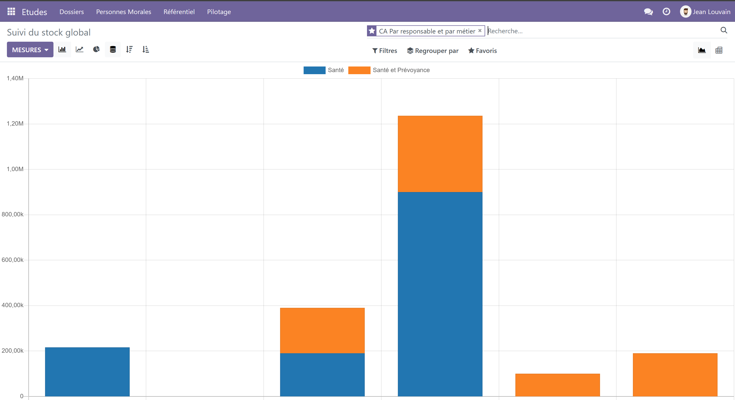Toggle the Santé et Prévoyance orange swatch
The width and height of the screenshot is (735, 400).
[359, 70]
